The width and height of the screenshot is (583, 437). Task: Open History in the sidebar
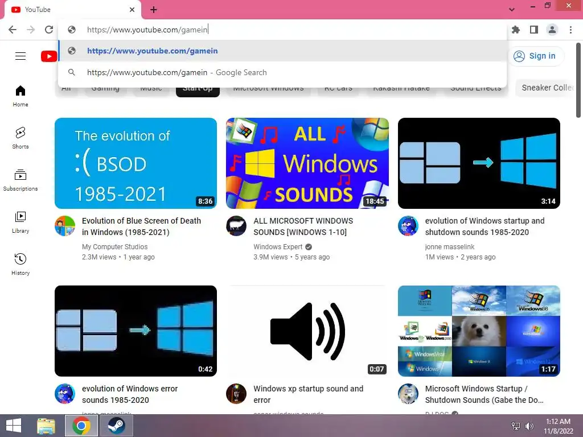[20, 264]
